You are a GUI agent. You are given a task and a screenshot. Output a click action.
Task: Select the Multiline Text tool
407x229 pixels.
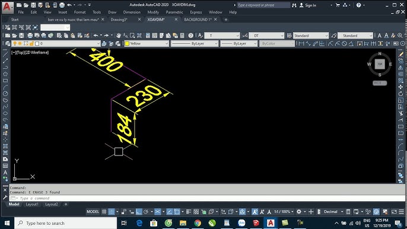click(x=5, y=172)
